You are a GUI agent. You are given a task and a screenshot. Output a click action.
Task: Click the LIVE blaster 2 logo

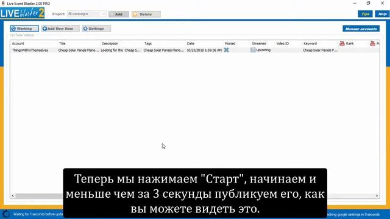pyautogui.click(x=23, y=13)
